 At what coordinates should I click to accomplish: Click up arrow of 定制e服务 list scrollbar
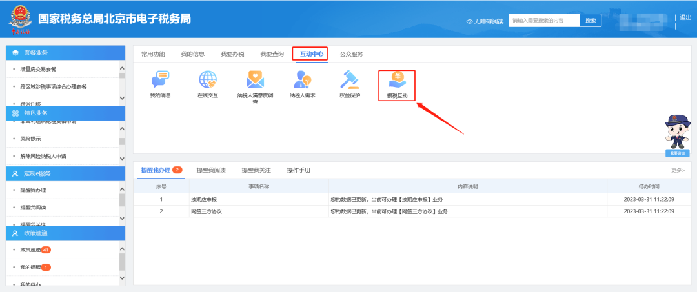pos(122,189)
